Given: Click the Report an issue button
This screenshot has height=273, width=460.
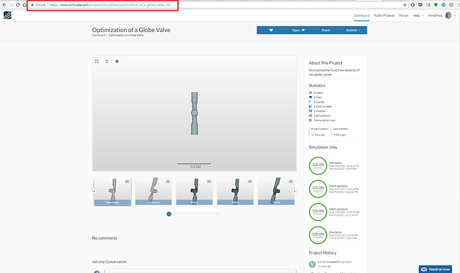Looking at the screenshot, I should (435, 269).
